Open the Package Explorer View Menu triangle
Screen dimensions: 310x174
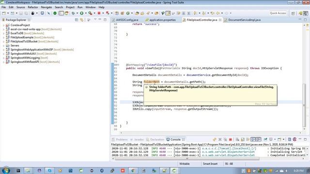(x=95, y=20)
